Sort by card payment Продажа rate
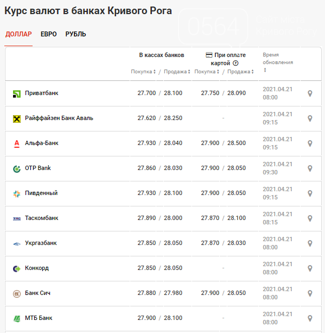Viewport: 325px width, 333px height. click(240, 72)
